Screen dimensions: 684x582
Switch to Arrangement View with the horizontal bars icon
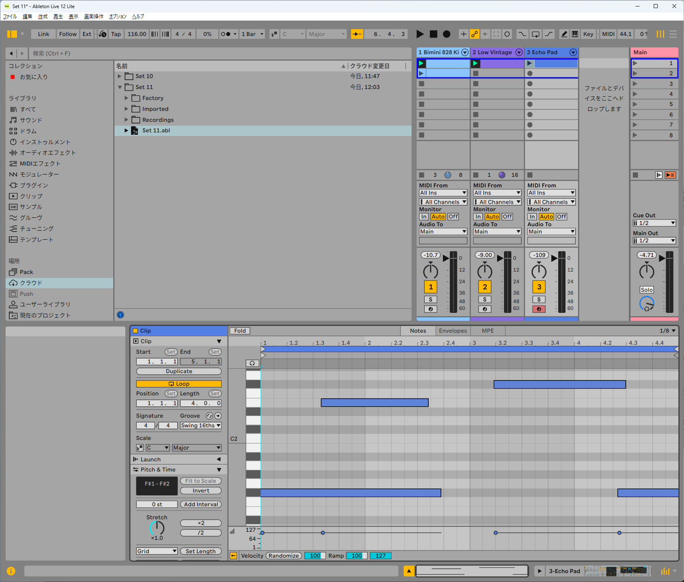(673, 34)
